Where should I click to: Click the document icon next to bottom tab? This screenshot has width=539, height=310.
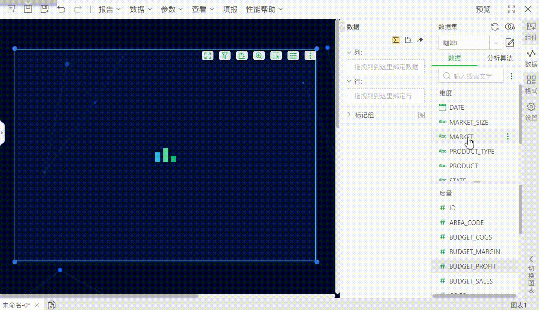(52, 305)
